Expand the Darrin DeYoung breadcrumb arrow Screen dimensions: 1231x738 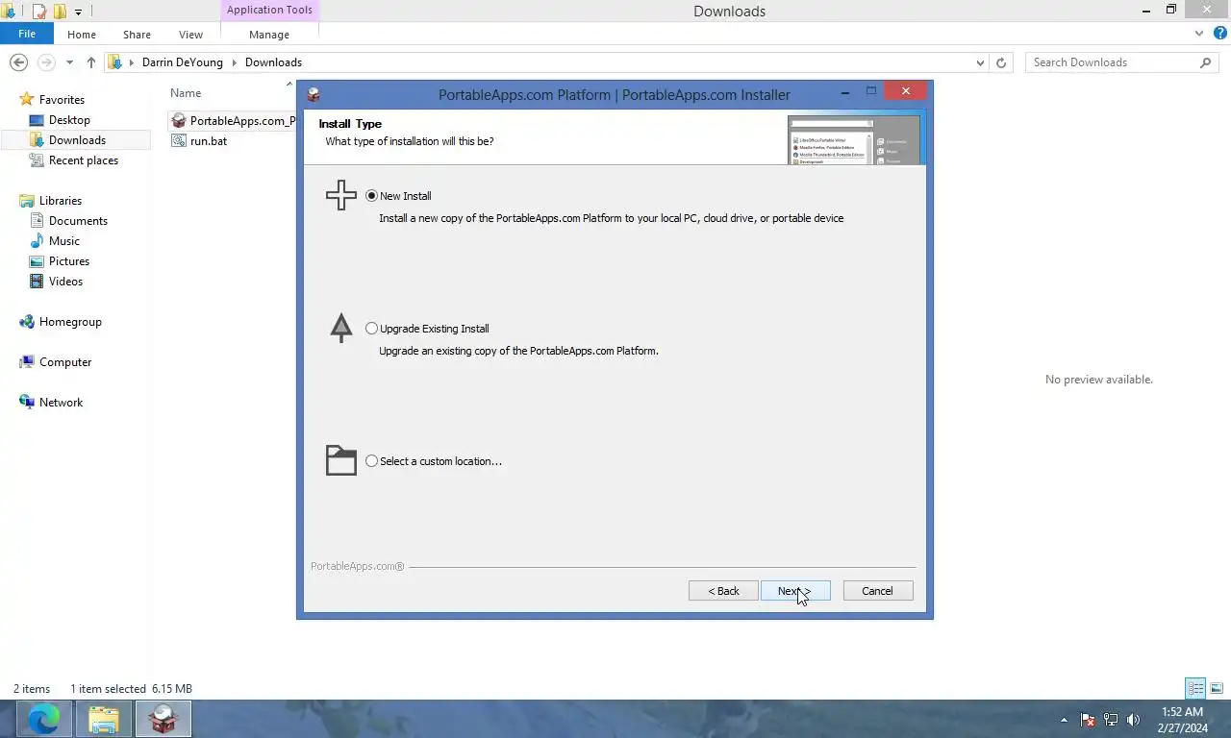[234, 62]
